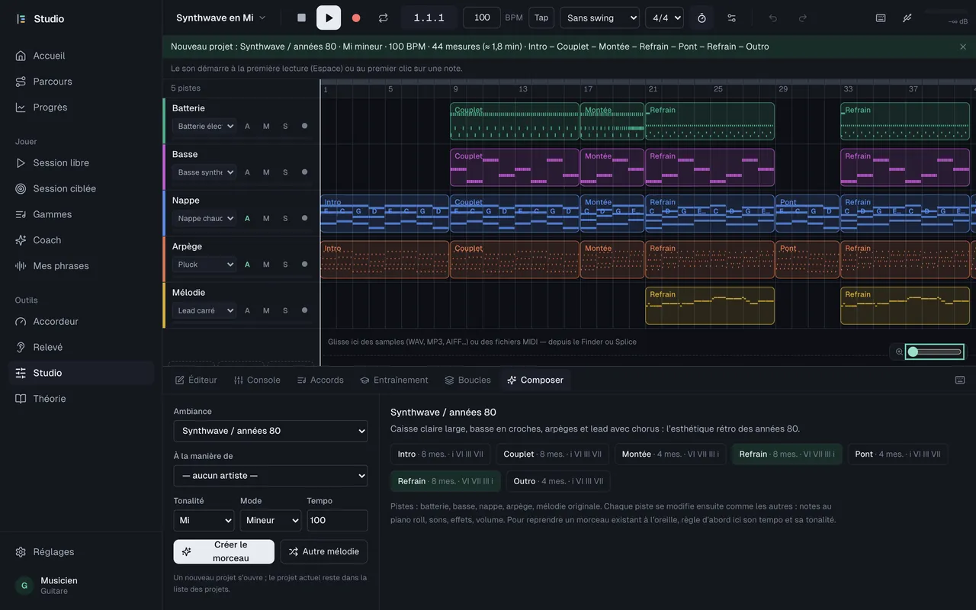This screenshot has height=610, width=976.
Task: Open the Synthwave en Mi project dropdown
Action: click(x=221, y=18)
